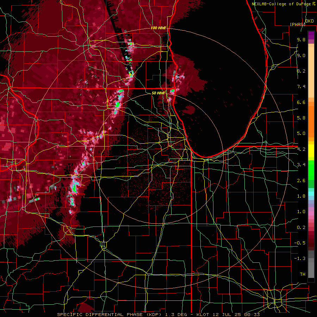Screen dimensions: 317x317
Task: Click the peach segment of the color bar
Action: (x=311, y=73)
